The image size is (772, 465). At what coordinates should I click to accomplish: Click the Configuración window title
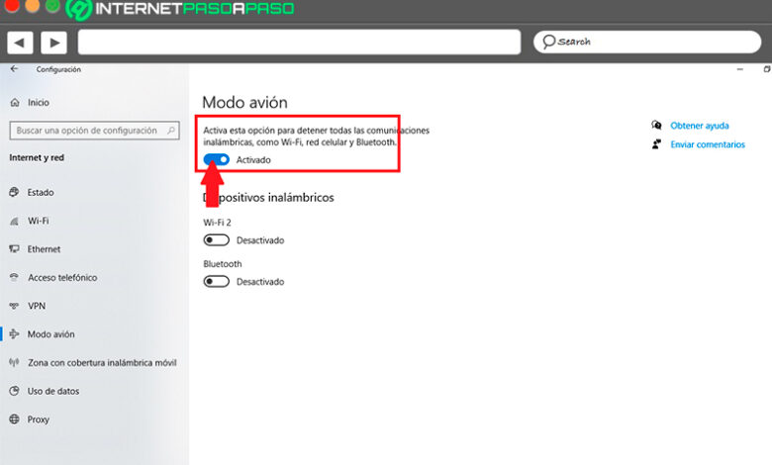click(x=58, y=69)
